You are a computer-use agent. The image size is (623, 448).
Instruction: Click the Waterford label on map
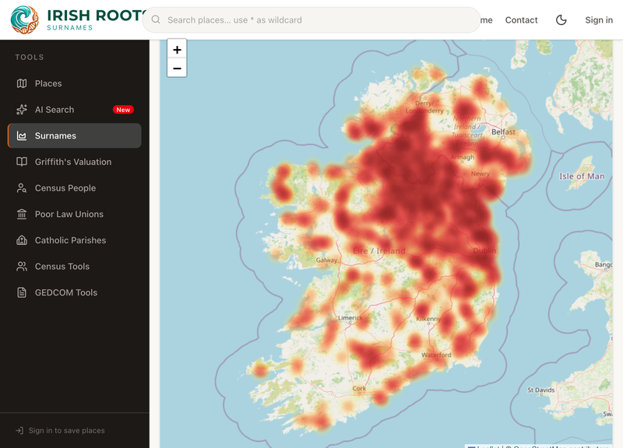(x=436, y=355)
